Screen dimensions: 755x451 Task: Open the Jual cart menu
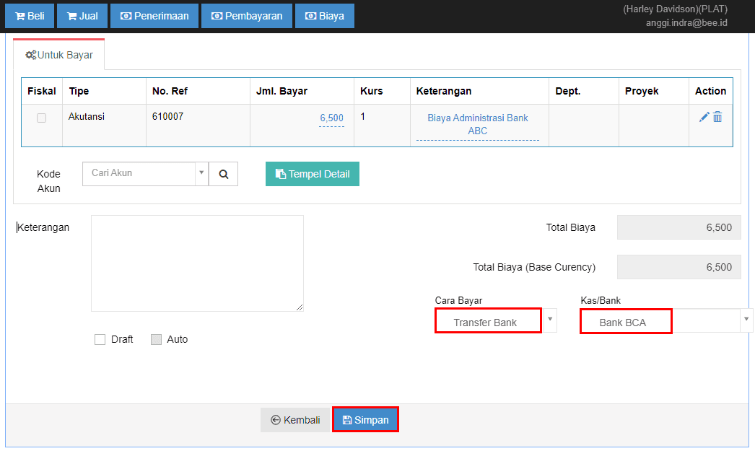[82, 16]
